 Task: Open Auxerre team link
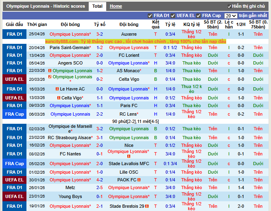(129, 34)
